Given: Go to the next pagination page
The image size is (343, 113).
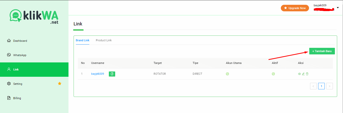Looking at the screenshot, I should point(329,86).
